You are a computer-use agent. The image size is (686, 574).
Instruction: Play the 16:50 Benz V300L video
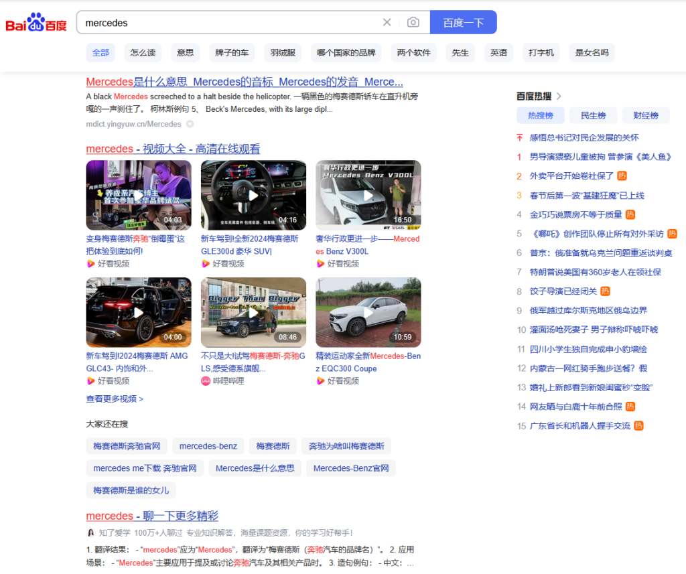368,195
